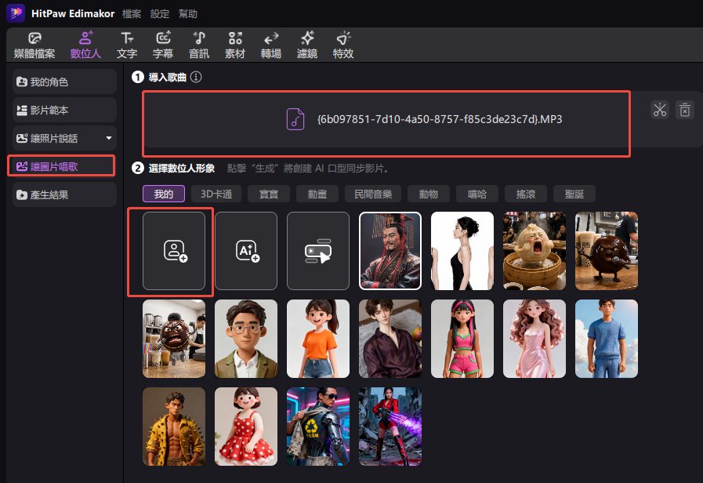Screen dimensions: 703x483
Task: Click the scissors trim song icon
Action: tap(660, 110)
